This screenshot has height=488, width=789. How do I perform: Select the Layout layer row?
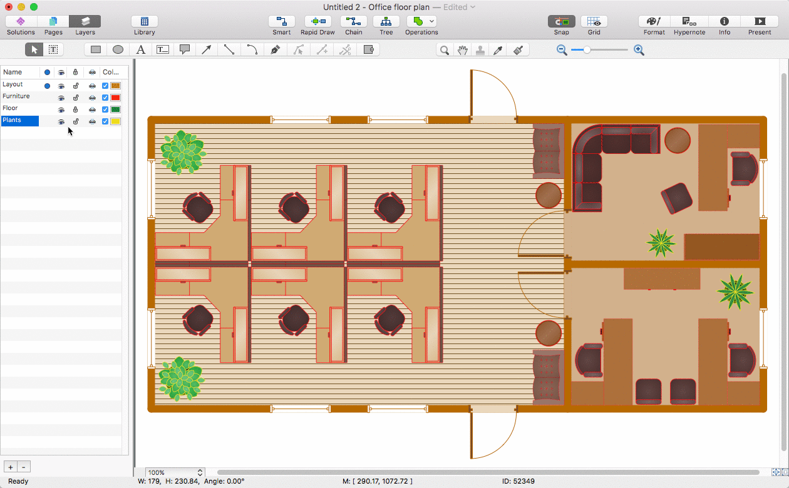[20, 85]
